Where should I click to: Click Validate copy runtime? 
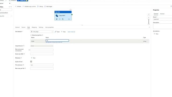coord(29,6)
